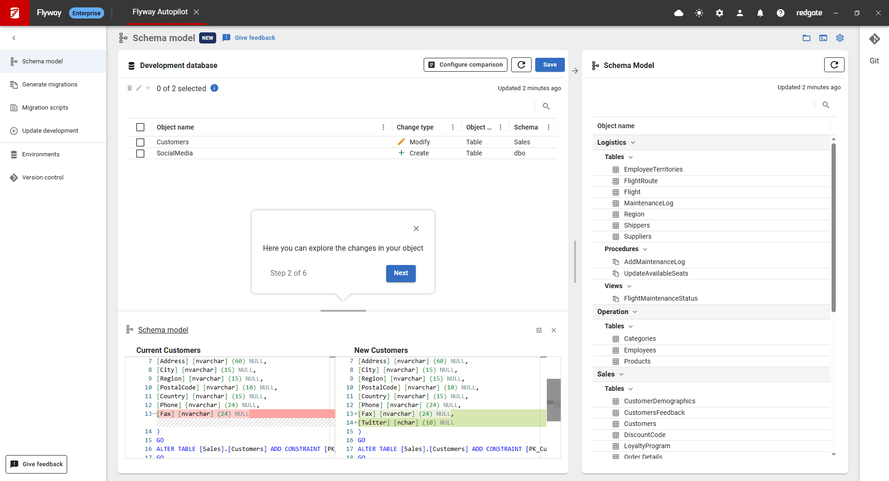Toggle light theme with sun icon
The image size is (889, 481).
coord(699,13)
